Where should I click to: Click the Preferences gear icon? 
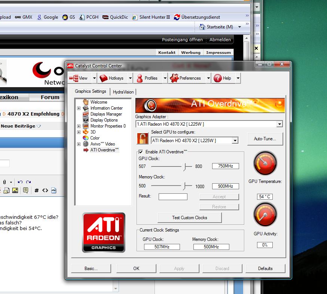[x=174, y=78]
